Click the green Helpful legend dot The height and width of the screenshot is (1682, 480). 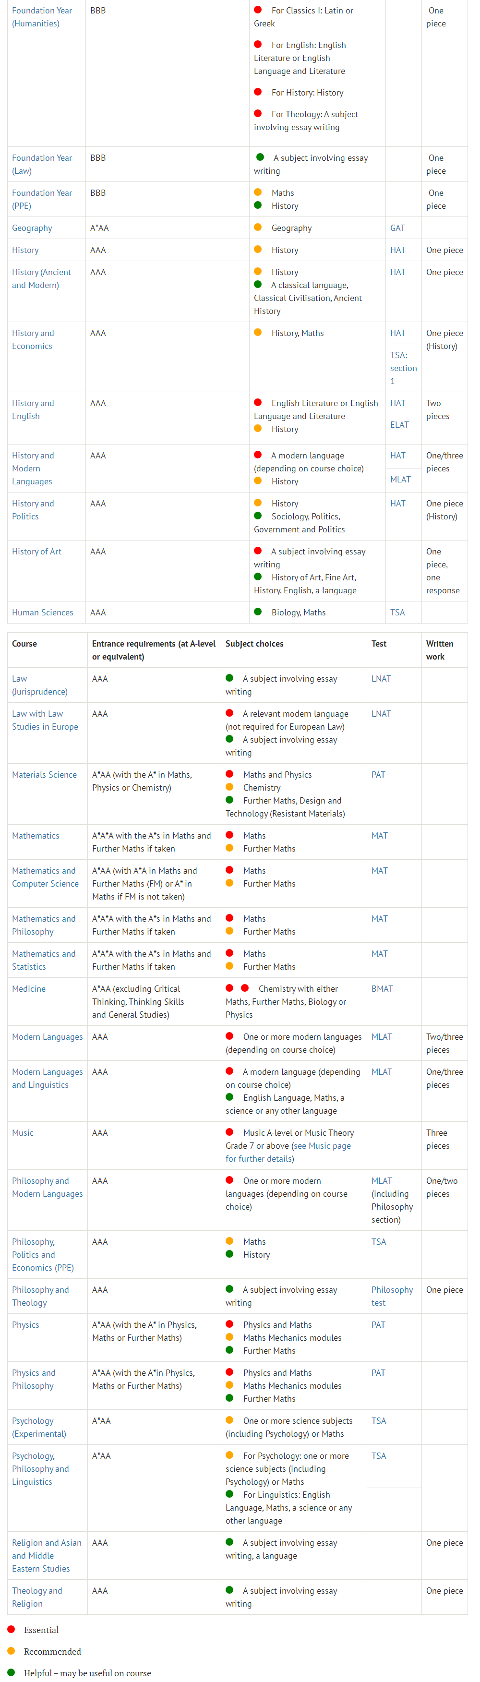11,1672
